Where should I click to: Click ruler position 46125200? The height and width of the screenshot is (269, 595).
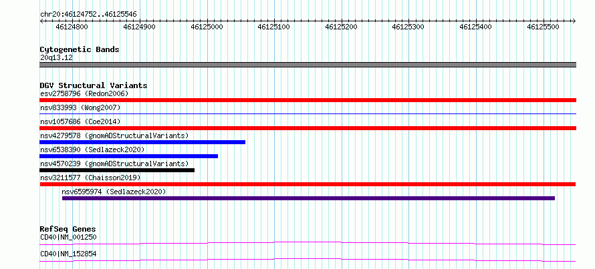[342, 27]
